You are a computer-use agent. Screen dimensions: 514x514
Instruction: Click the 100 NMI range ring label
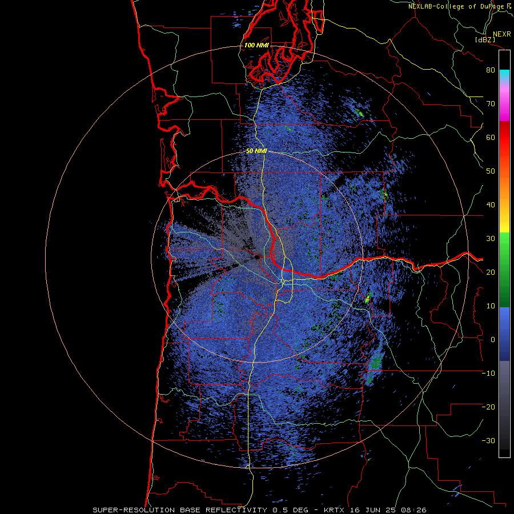256,45
